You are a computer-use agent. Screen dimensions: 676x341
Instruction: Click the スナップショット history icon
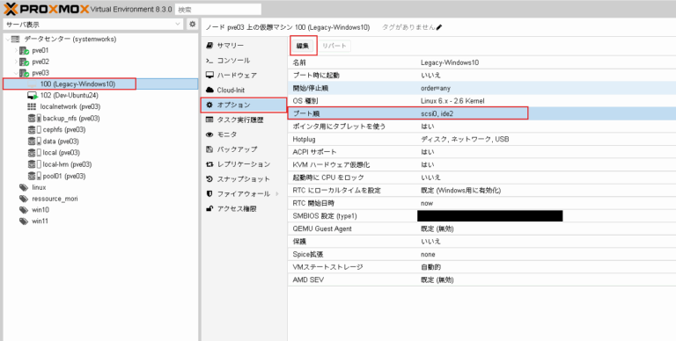pyautogui.click(x=209, y=178)
